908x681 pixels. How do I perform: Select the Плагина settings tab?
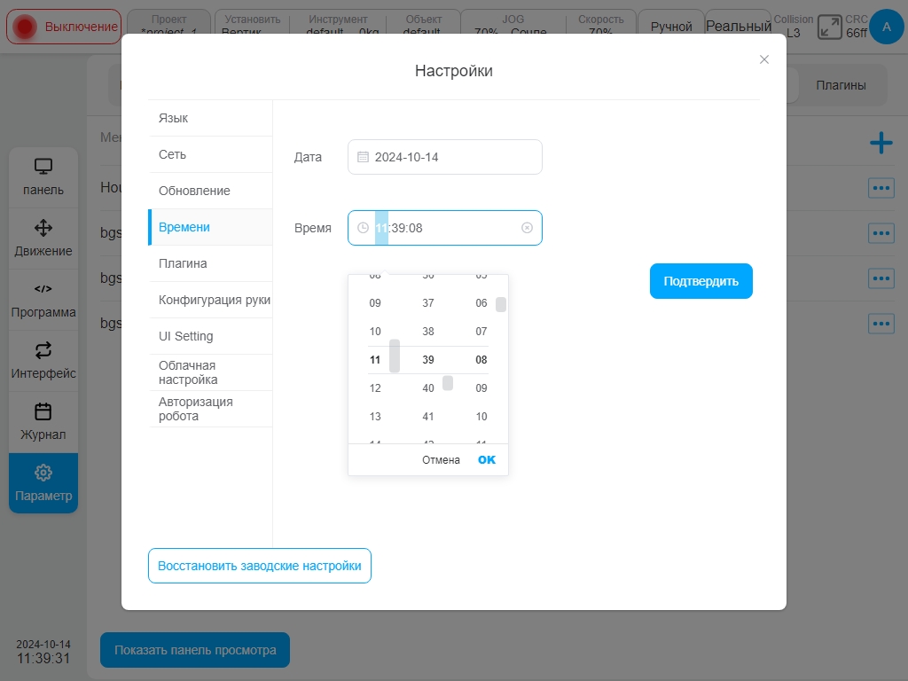coord(211,263)
